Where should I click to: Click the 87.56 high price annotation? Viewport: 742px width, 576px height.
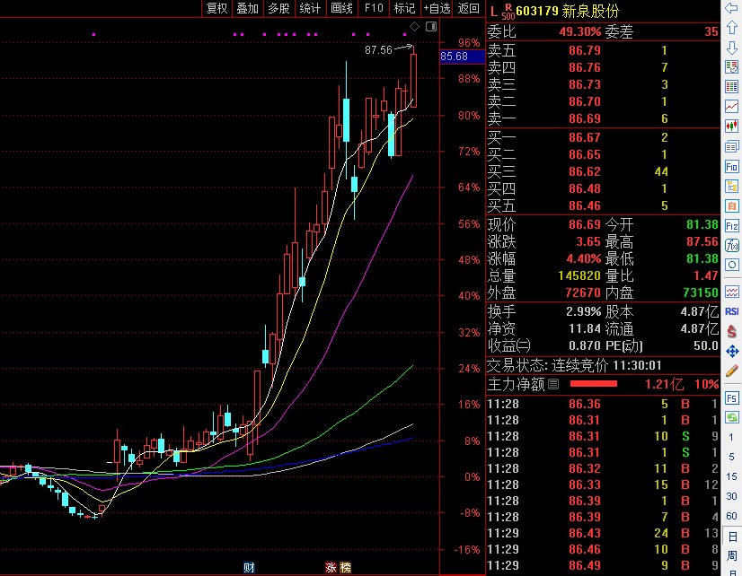click(378, 49)
